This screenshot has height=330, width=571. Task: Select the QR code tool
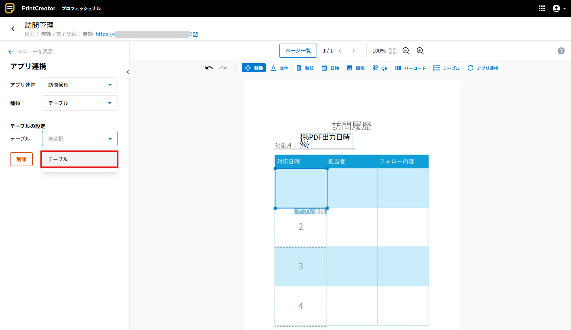tap(380, 68)
